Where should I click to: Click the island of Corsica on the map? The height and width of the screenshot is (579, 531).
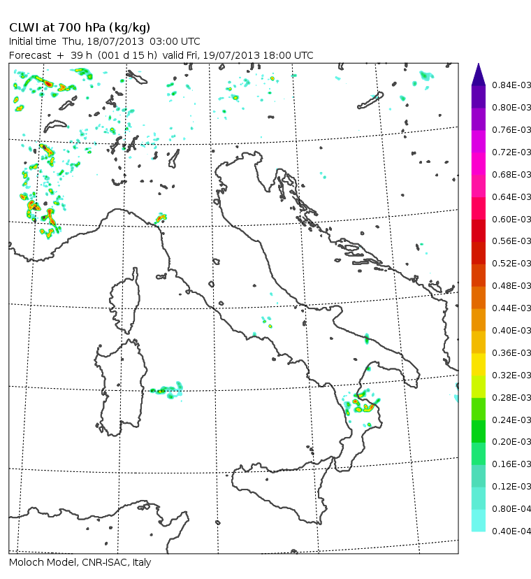[126, 301]
